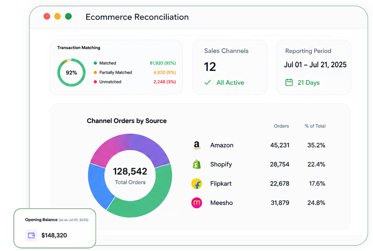Screen dimensions: 373x251
Task: Click the Channel Orders by Source heading
Action: [127, 121]
